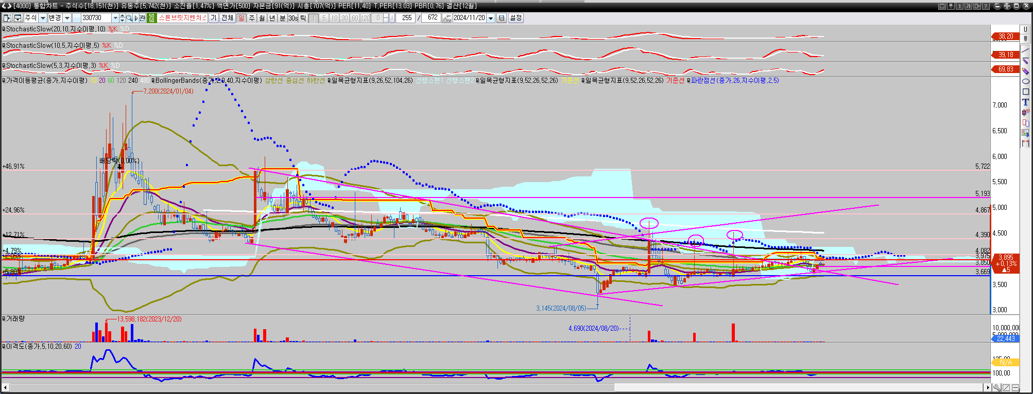Image resolution: width=1033 pixels, height=394 pixels.
Task: Click the 13,598,182(2023/12/20) volume label
Action: click(149, 319)
